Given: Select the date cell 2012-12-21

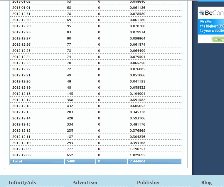Looking at the screenshot, I should coord(21,75).
